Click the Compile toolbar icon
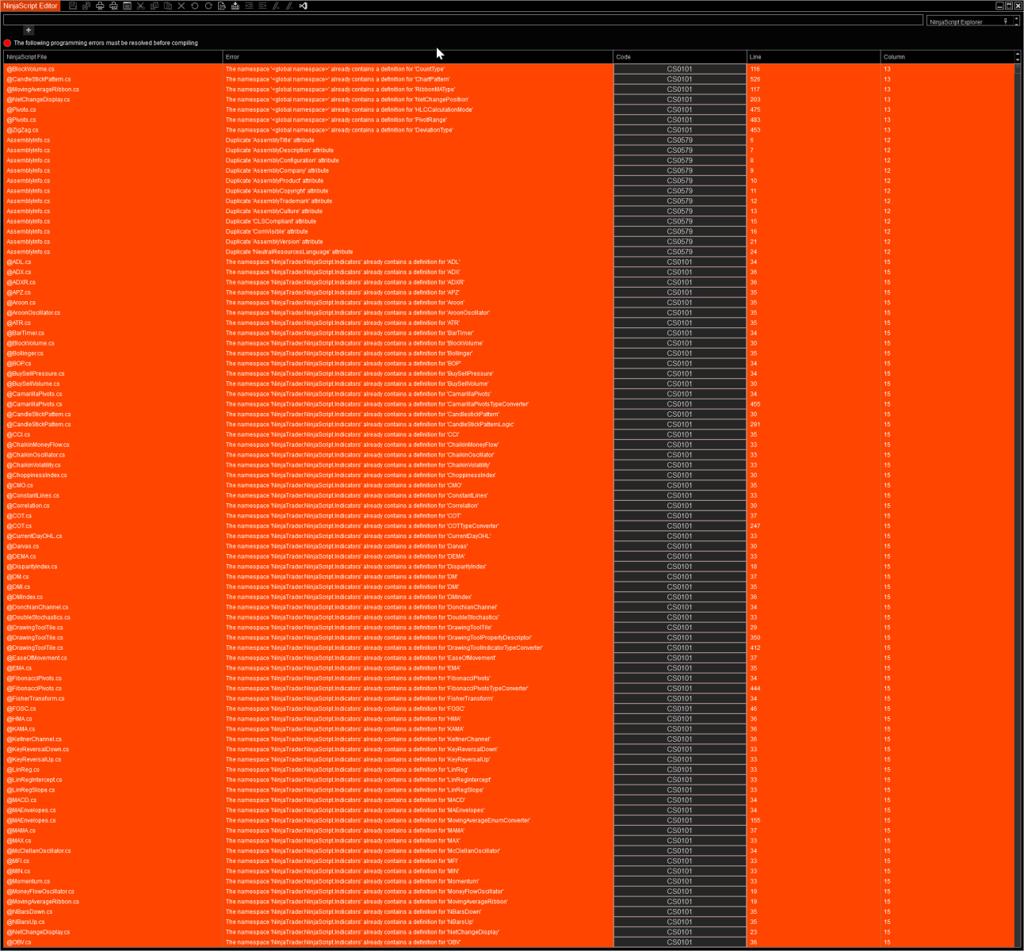 [235, 6]
